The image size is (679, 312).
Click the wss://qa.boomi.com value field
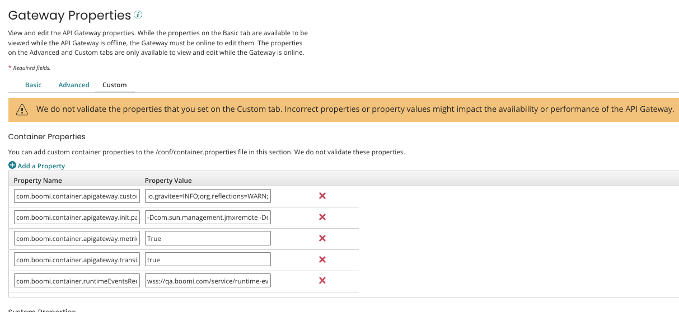(208, 281)
